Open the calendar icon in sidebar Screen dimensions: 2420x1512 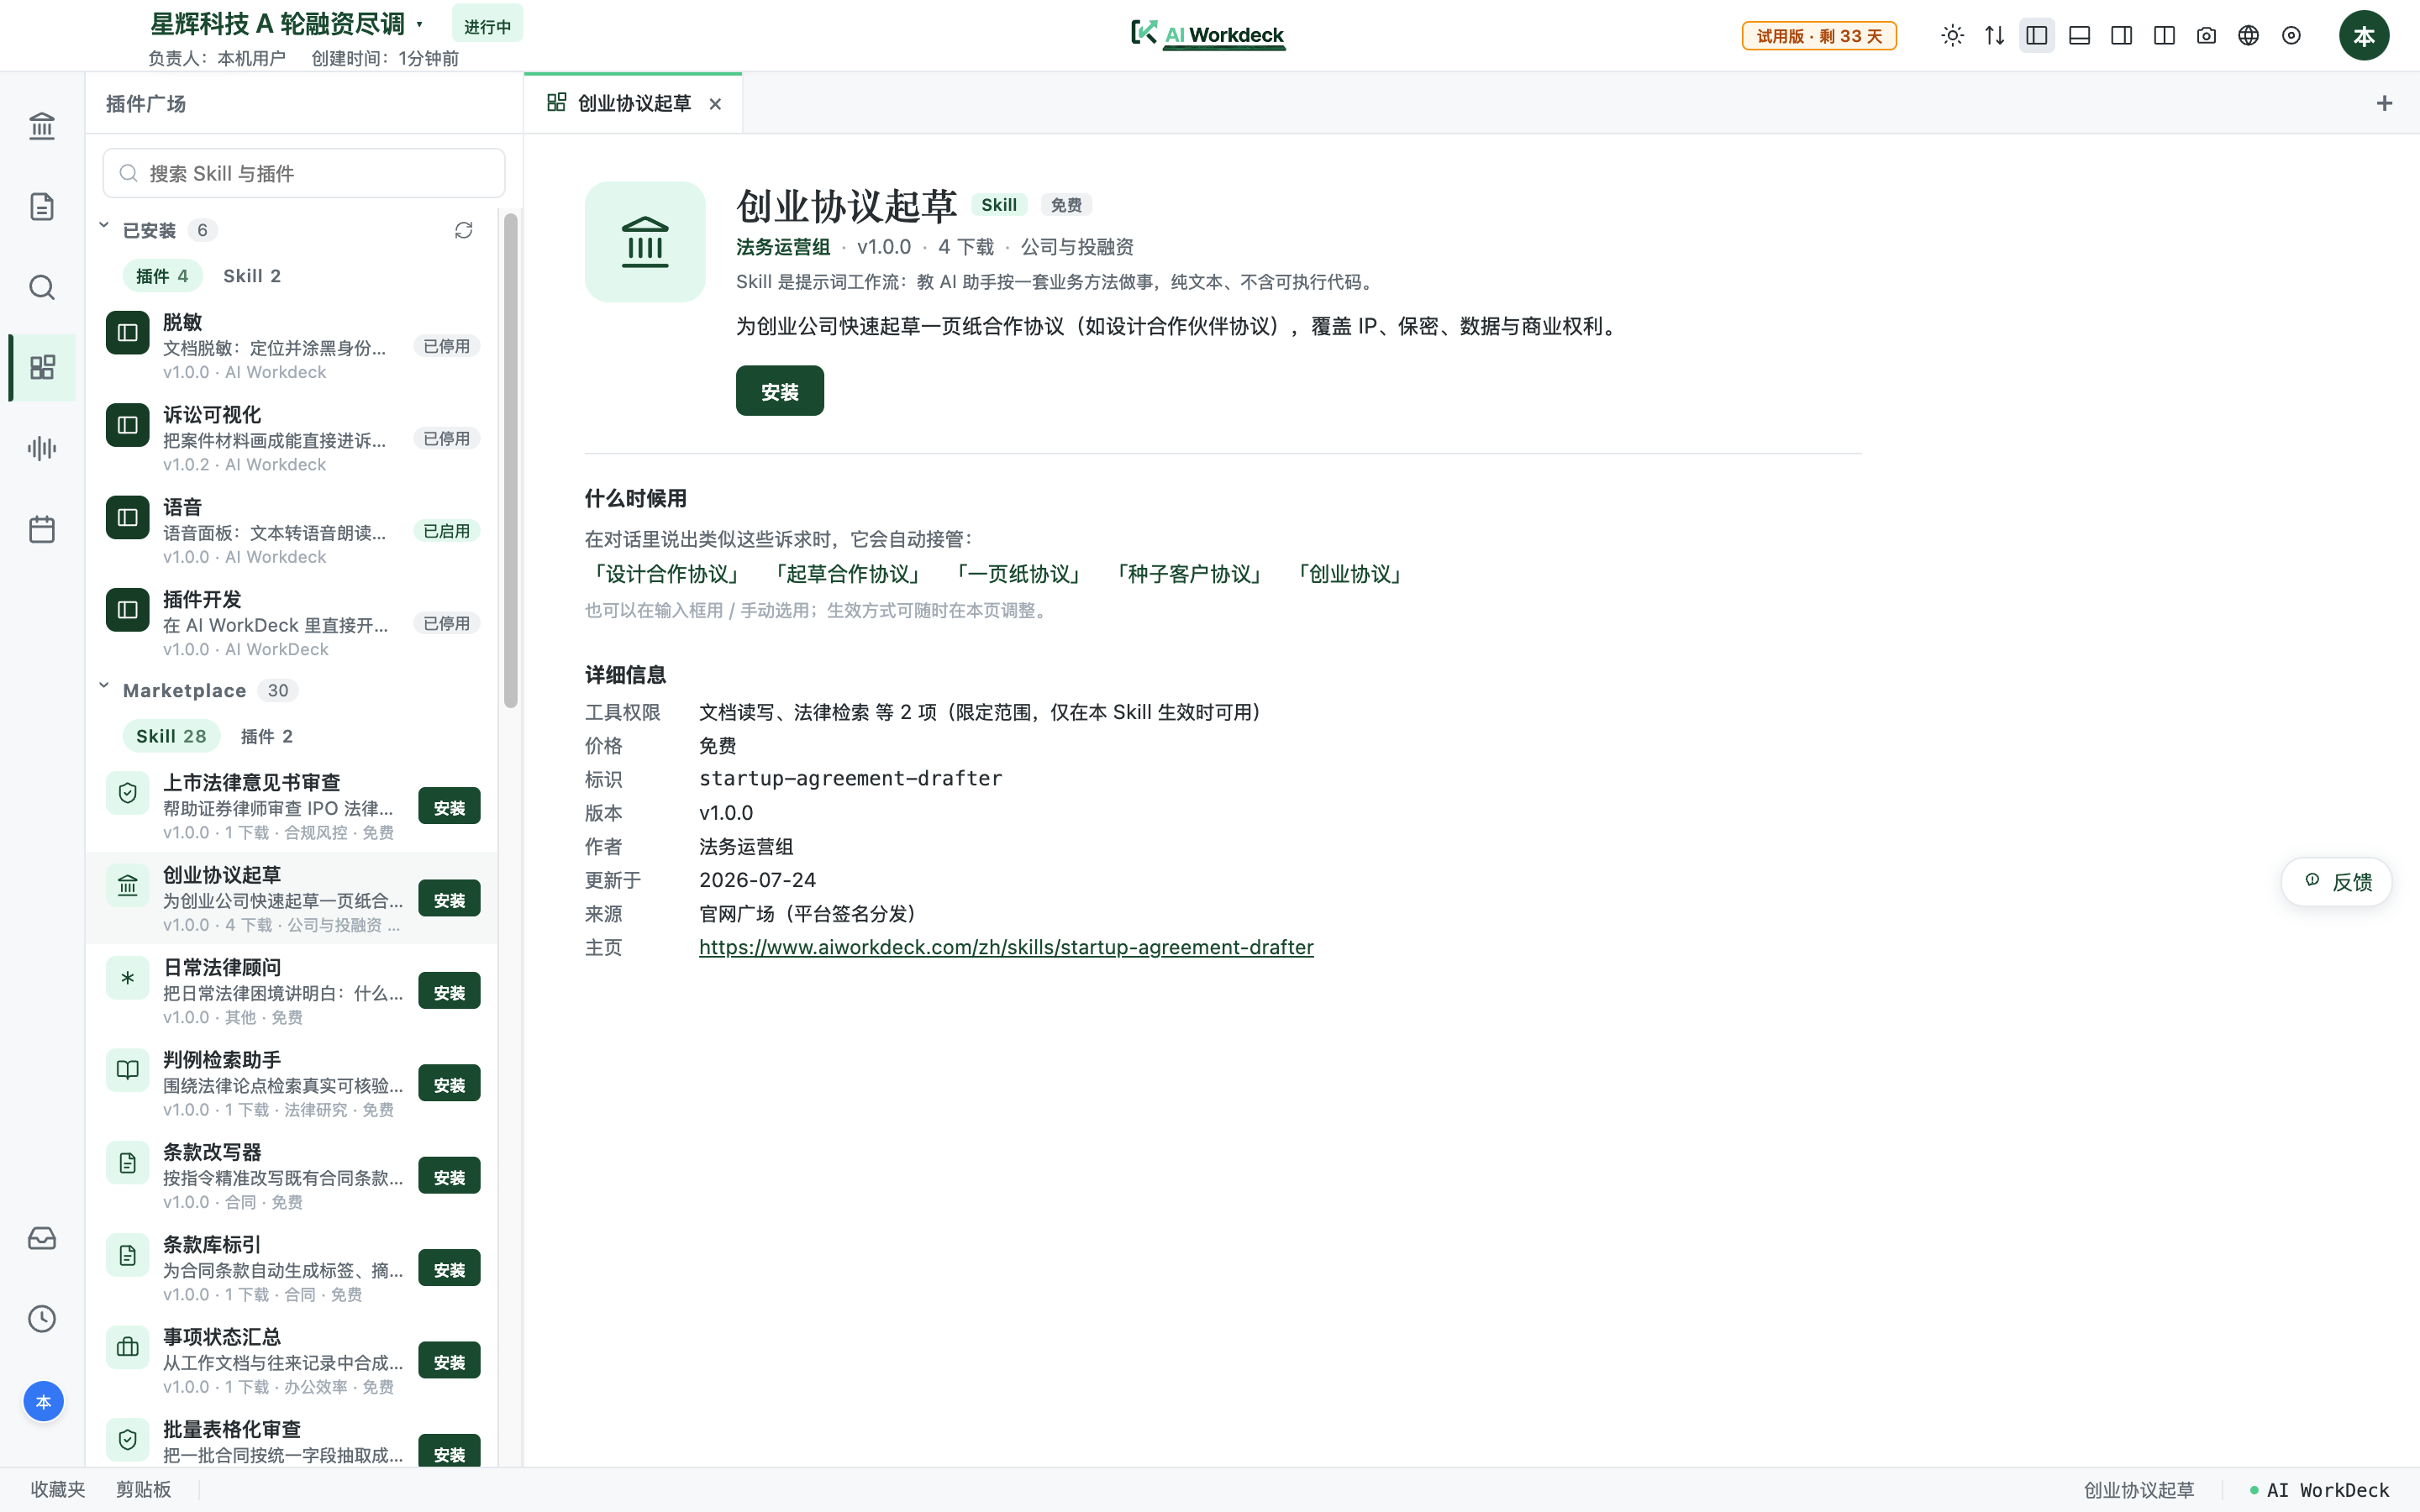pos(42,529)
